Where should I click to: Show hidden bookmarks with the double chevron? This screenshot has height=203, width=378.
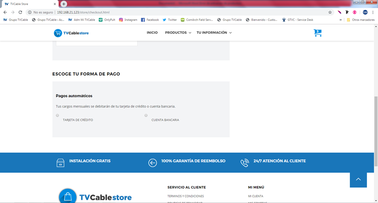point(341,20)
